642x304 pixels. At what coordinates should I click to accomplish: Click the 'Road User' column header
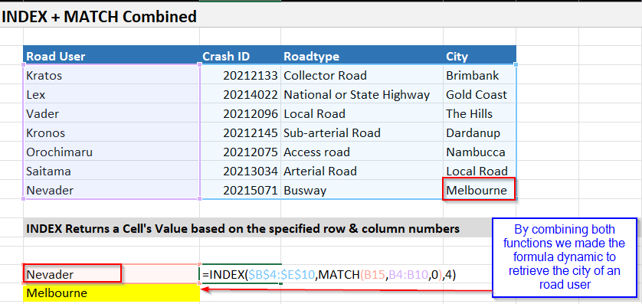111,56
